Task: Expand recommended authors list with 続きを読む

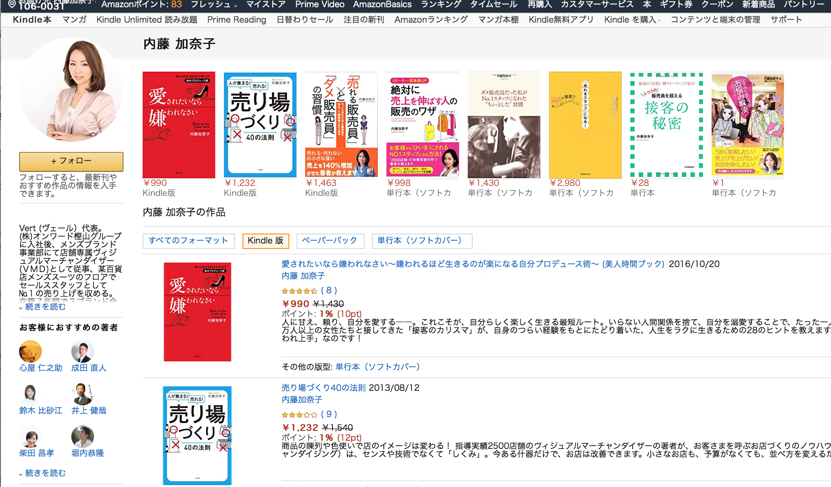Action: coord(45,473)
